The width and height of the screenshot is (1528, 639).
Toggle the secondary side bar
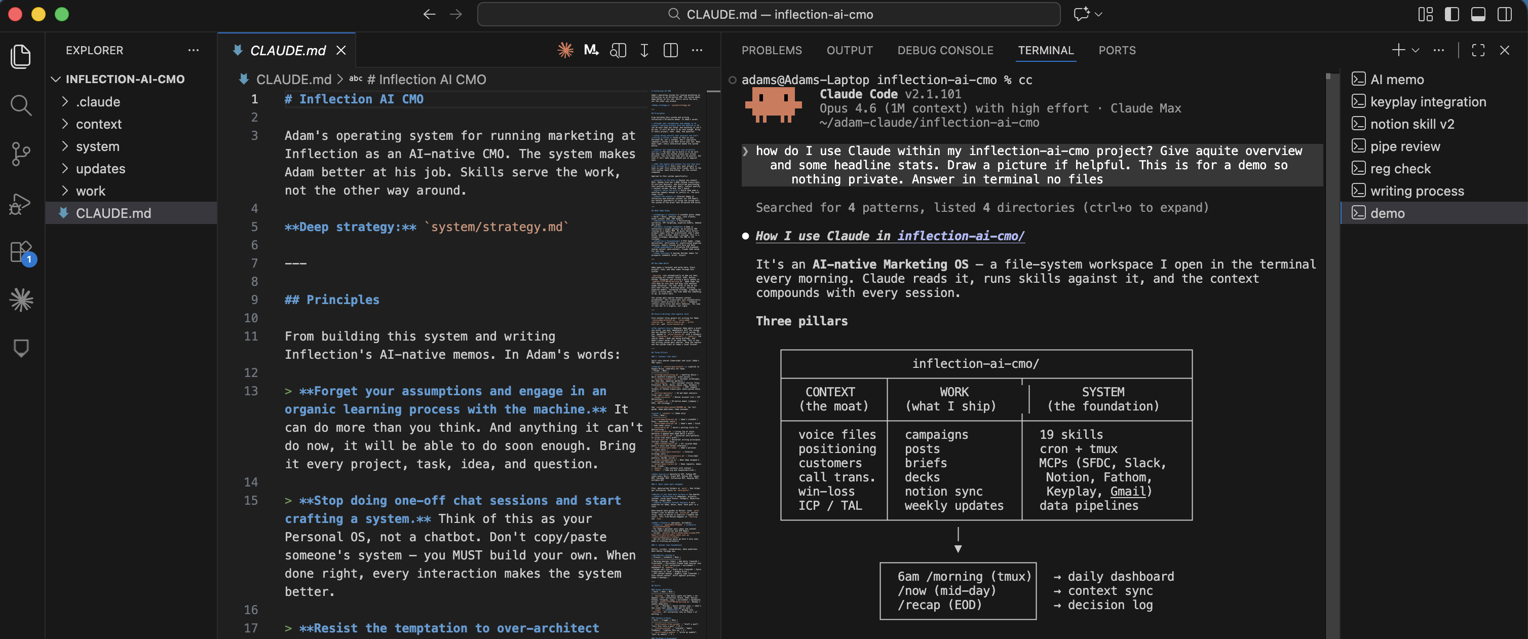pos(1504,14)
